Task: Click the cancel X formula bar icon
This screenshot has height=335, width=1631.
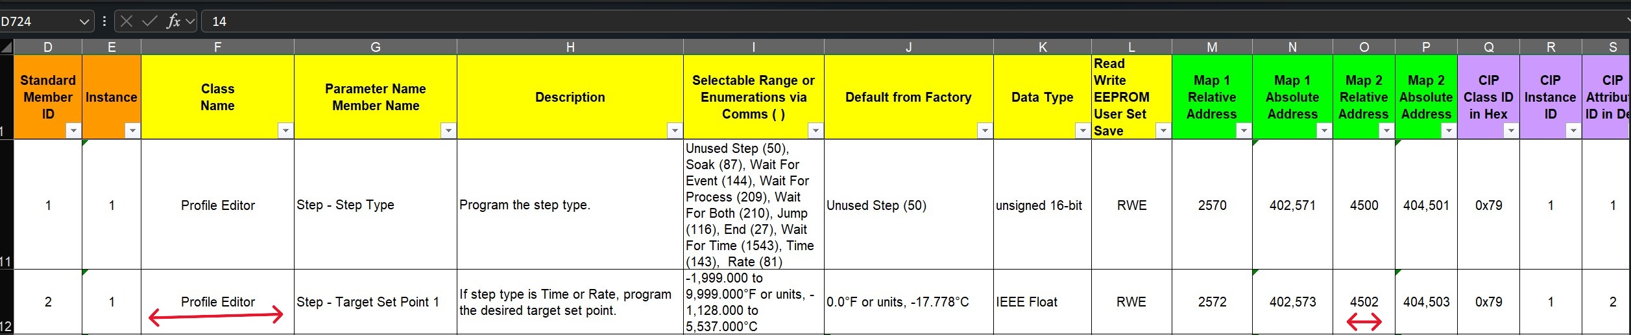Action: [x=127, y=21]
